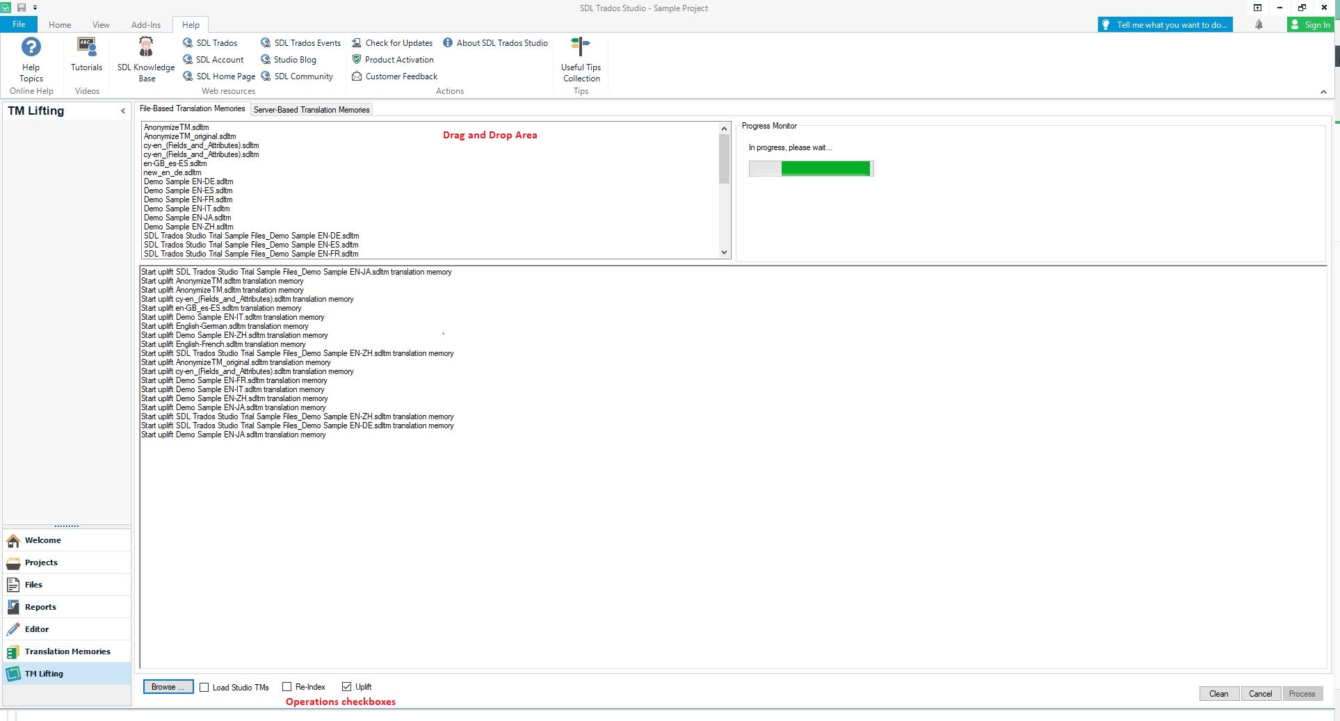Click the Clean button
Viewport: 1340px width, 721px height.
click(x=1219, y=694)
